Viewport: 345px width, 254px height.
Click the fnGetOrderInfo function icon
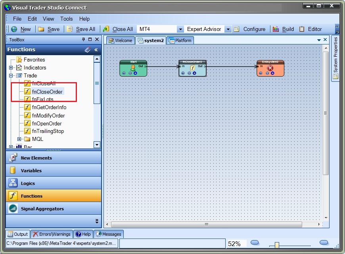(x=27, y=107)
